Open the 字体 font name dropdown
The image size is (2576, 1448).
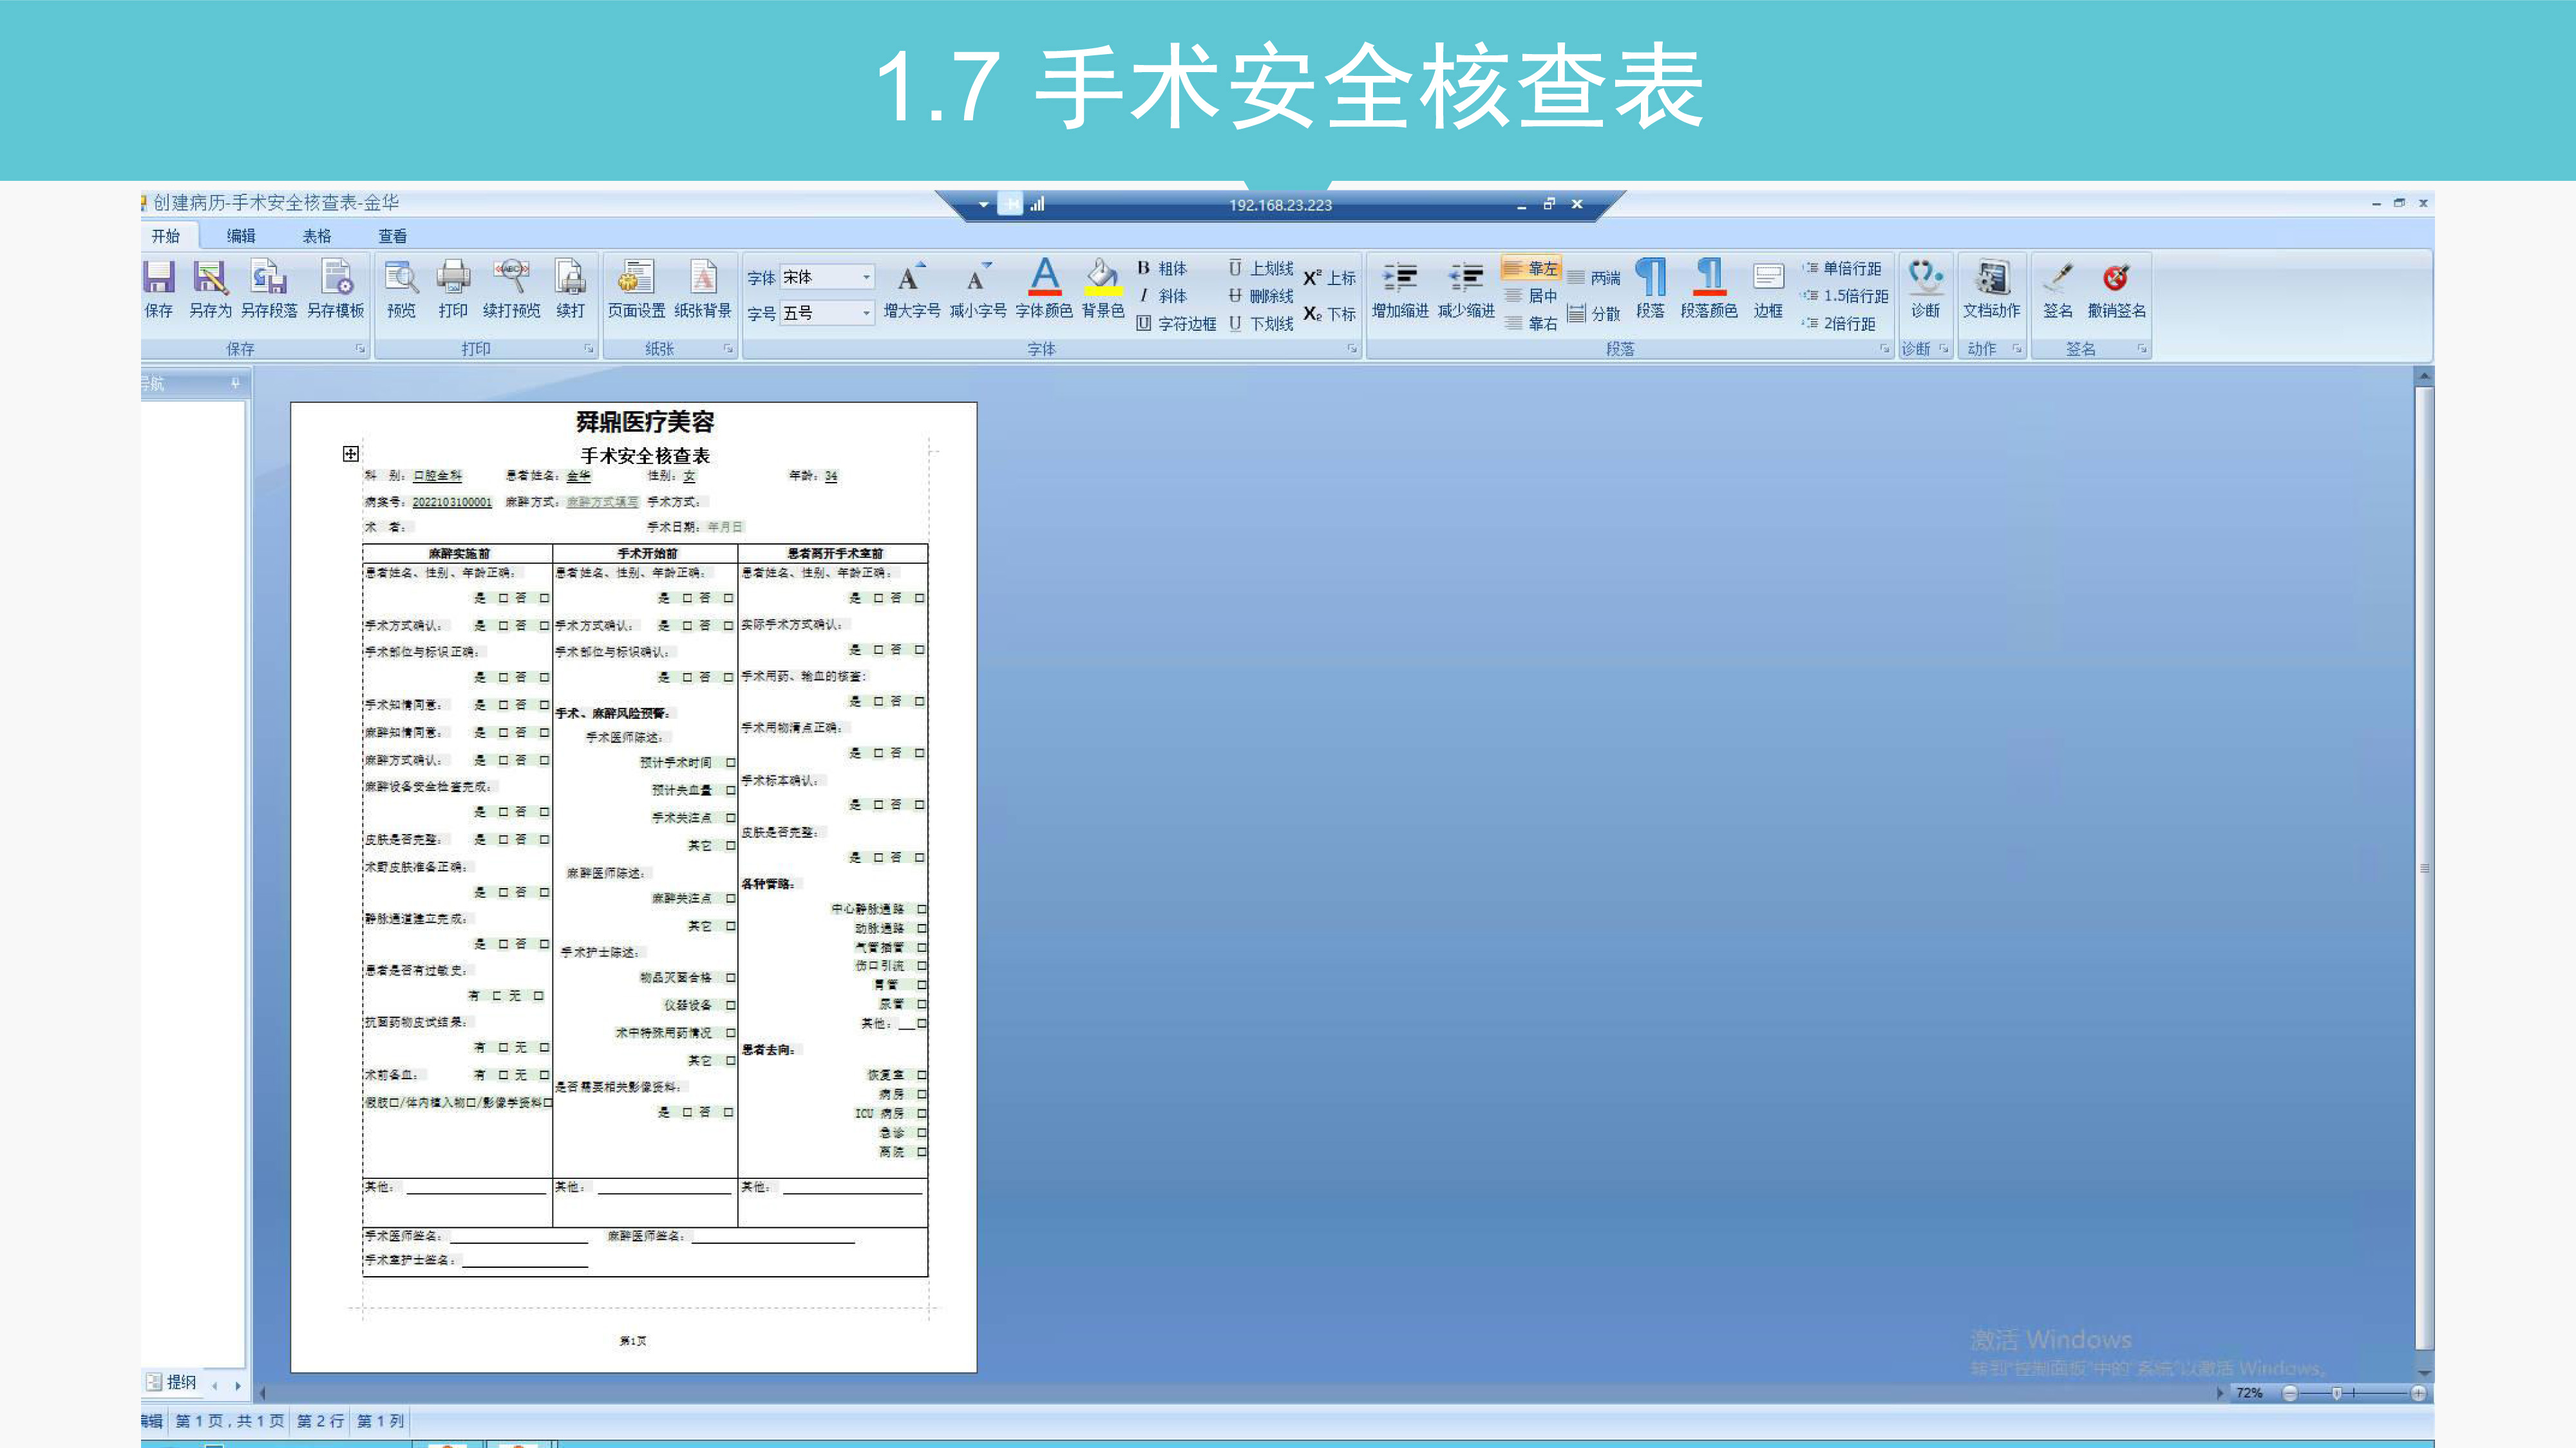[x=866, y=277]
